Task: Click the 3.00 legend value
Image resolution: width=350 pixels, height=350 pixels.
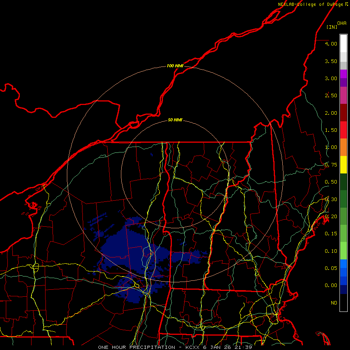Action: coord(331,78)
